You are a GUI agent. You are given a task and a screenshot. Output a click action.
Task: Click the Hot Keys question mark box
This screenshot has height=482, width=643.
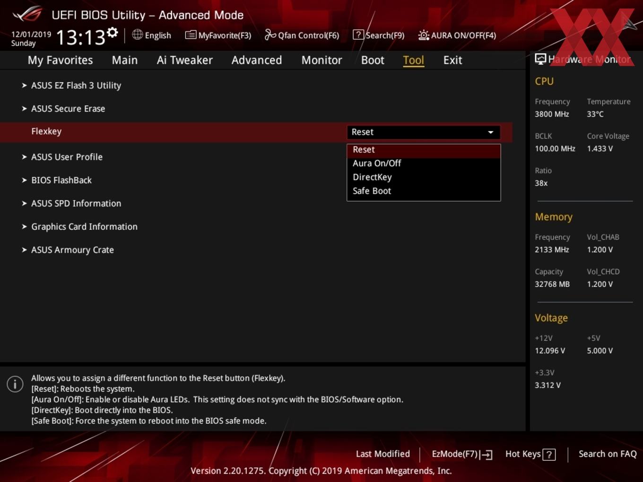[549, 455]
